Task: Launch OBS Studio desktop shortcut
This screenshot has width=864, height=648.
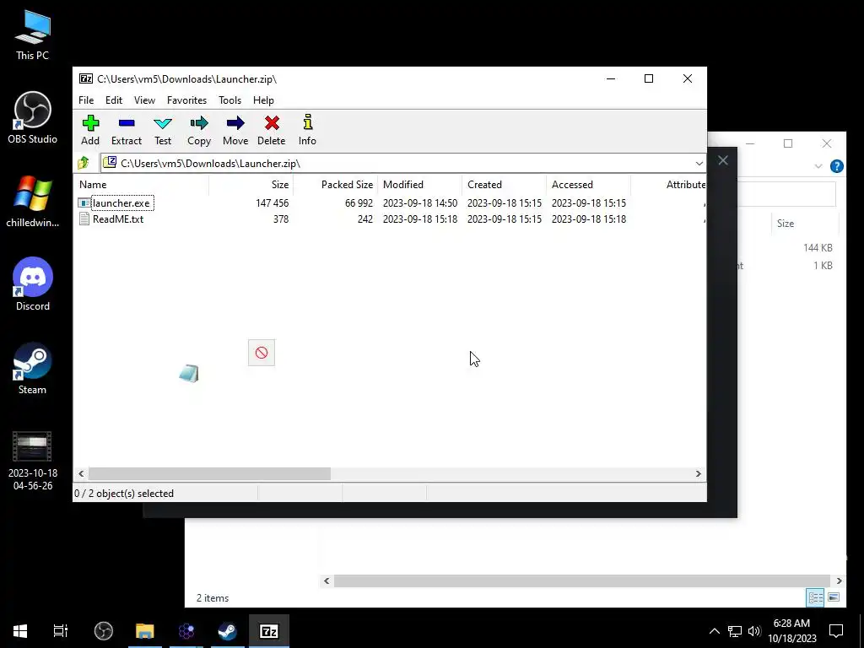Action: [33, 118]
